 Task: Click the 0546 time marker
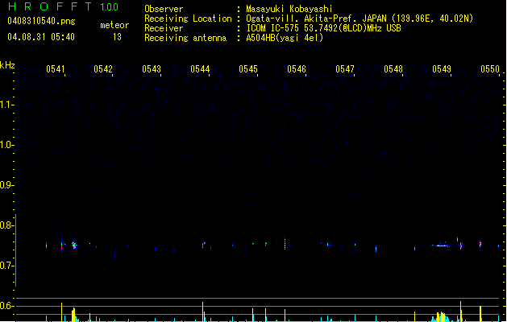297,69
